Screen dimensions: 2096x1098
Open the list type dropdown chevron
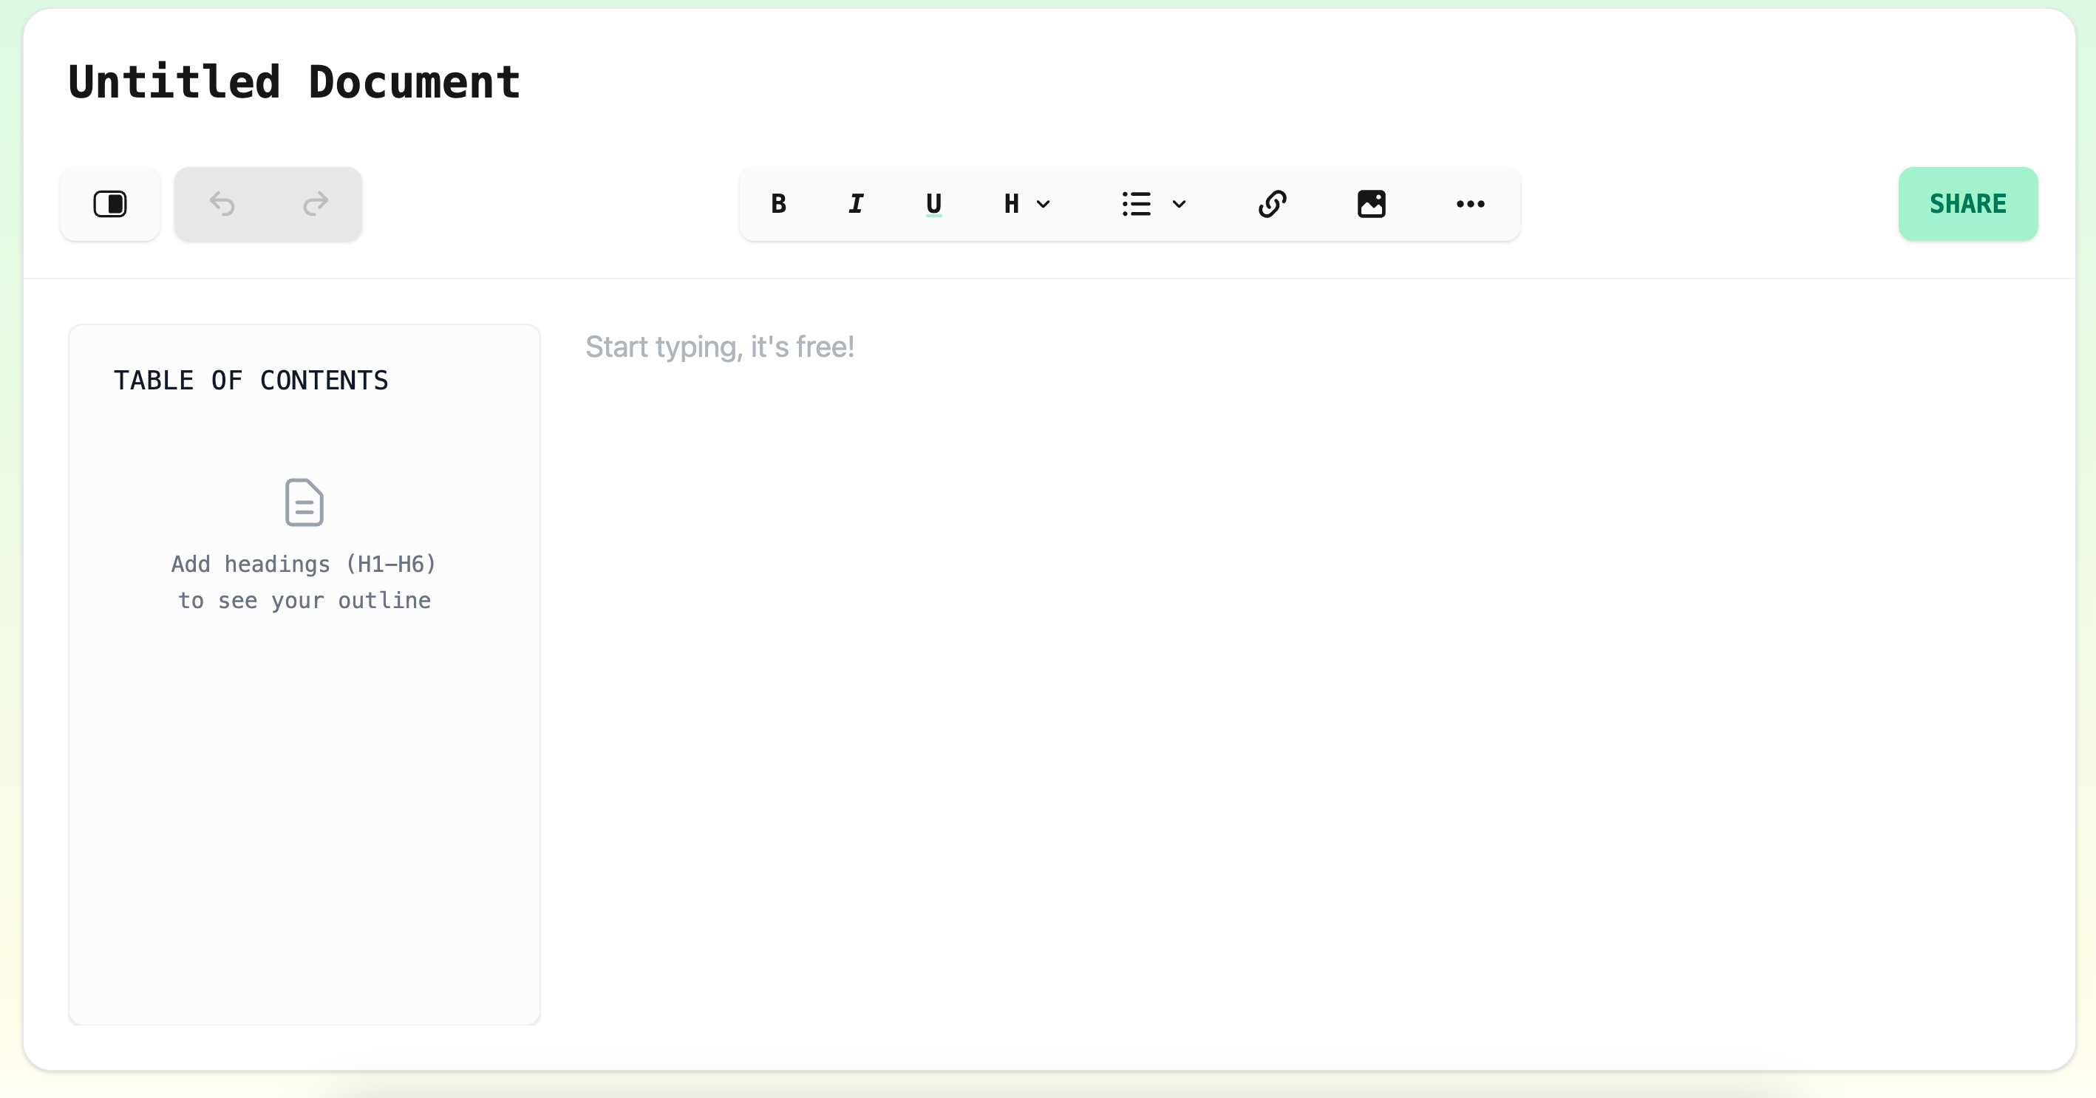click(1179, 204)
